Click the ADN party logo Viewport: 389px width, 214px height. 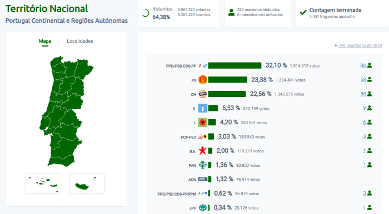[x=203, y=179]
